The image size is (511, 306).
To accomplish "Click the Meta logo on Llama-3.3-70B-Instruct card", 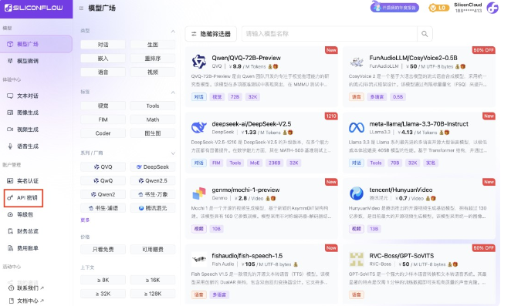I will [x=357, y=128].
